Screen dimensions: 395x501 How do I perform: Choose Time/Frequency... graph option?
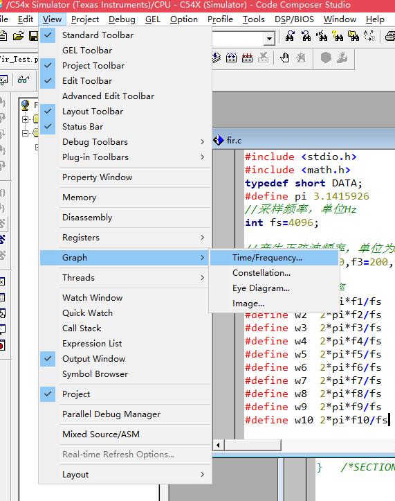[x=275, y=258]
